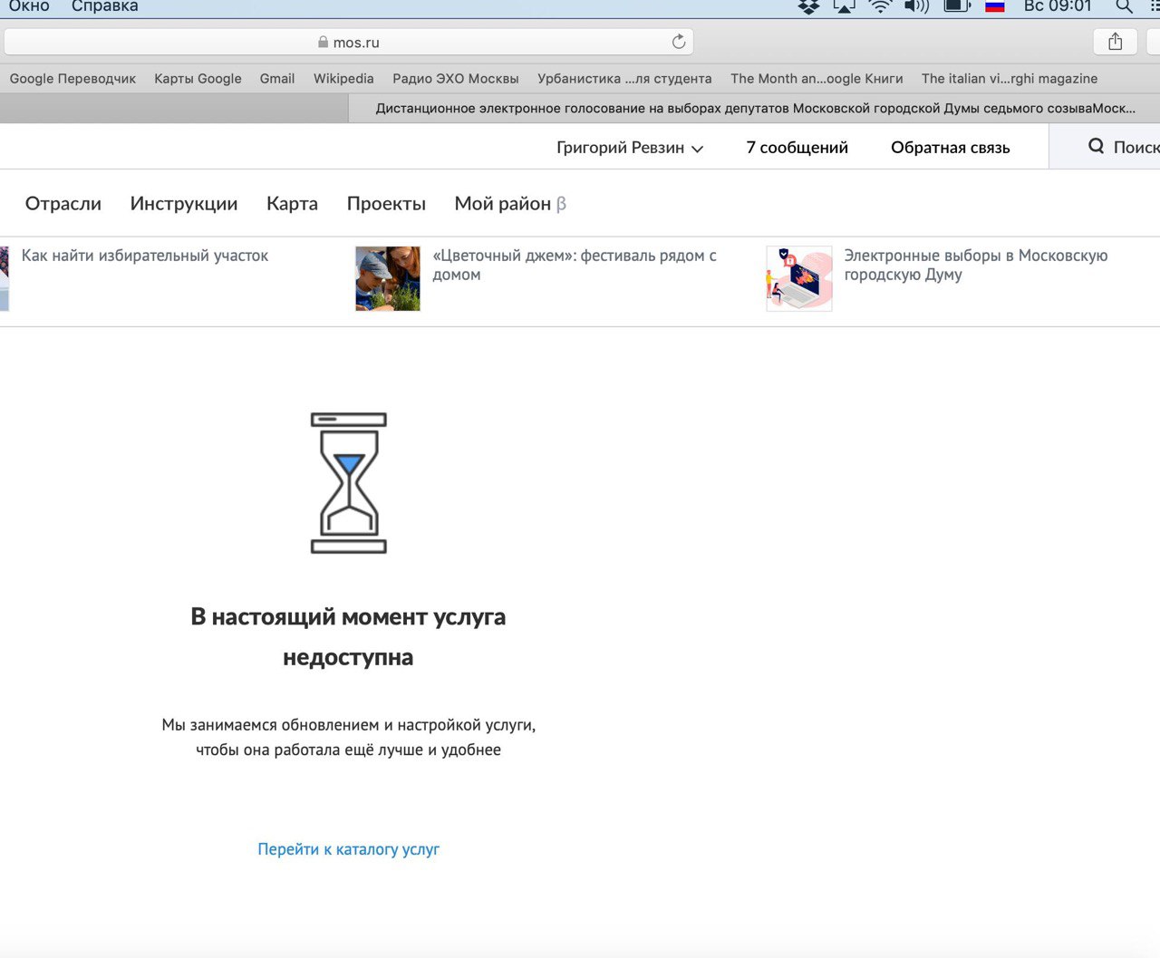Open Как найти избирательный участок article
This screenshot has height=958, width=1160.
(x=145, y=256)
